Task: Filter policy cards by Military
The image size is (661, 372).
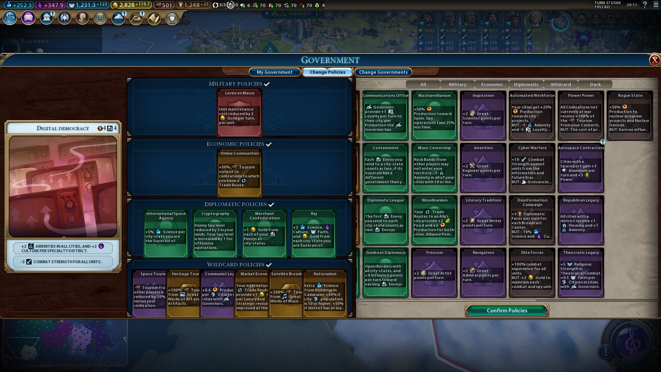Action: [457, 84]
